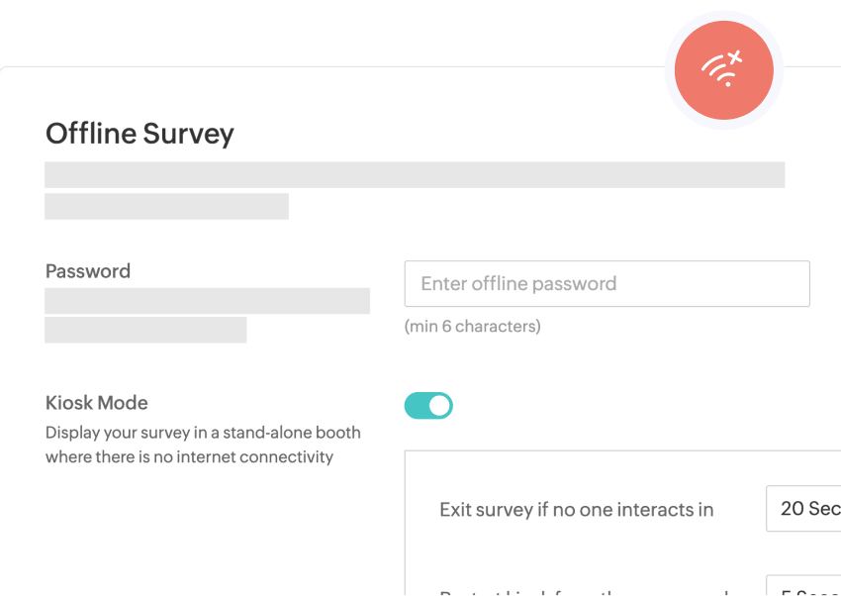Click the '(min 6 characters)' hint text
The image size is (841, 596).
473,326
